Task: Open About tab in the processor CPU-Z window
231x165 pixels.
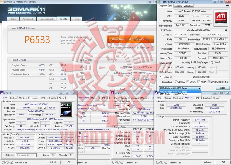Action: coord(62,98)
